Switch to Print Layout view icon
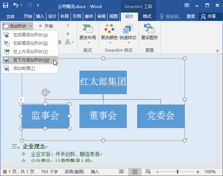This screenshot has height=176, width=223. click(135, 171)
